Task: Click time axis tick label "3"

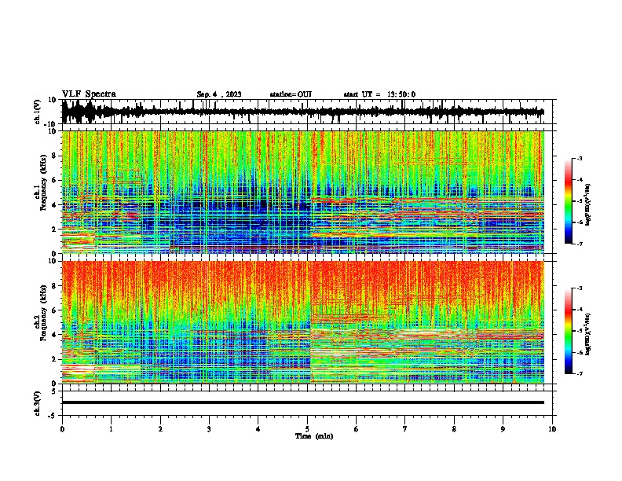Action: tap(209, 429)
